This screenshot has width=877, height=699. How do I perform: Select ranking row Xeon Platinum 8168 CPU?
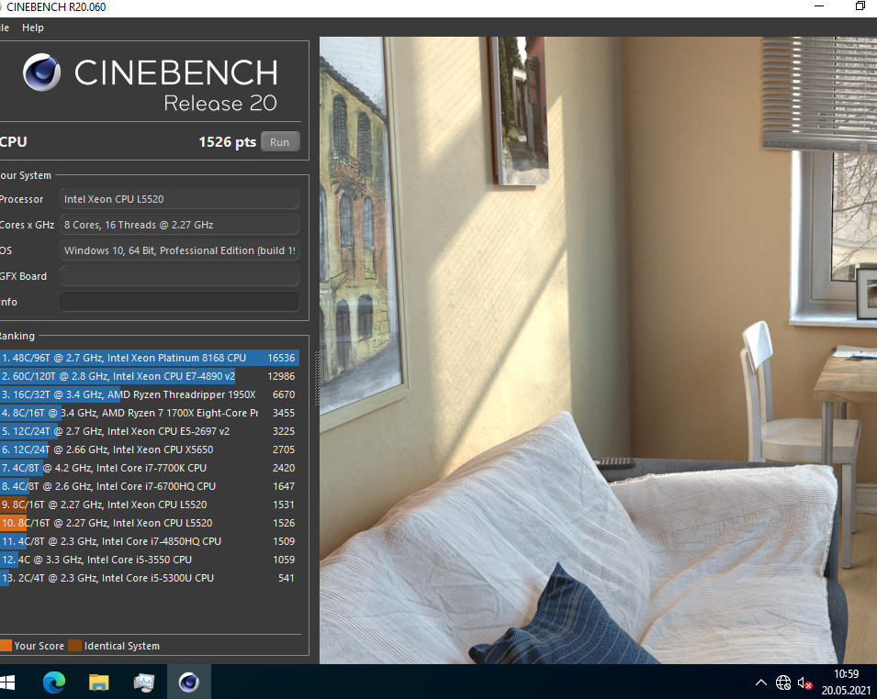pyautogui.click(x=150, y=358)
